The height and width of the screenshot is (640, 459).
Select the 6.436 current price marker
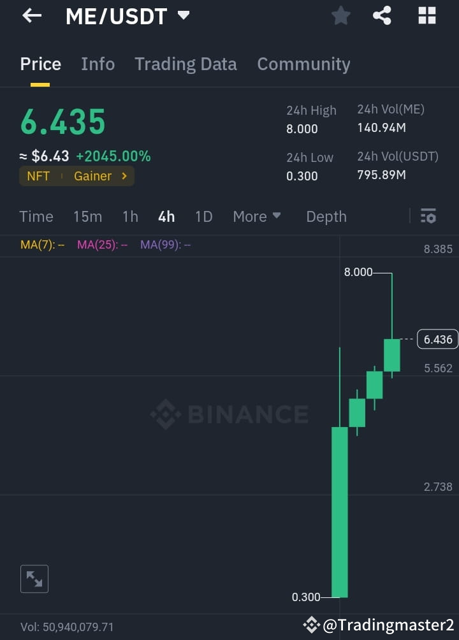coord(437,339)
